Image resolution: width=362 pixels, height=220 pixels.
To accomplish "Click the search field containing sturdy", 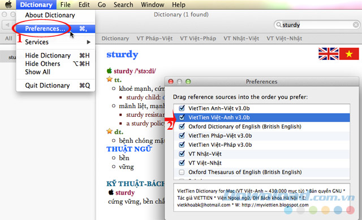I will (317, 25).
